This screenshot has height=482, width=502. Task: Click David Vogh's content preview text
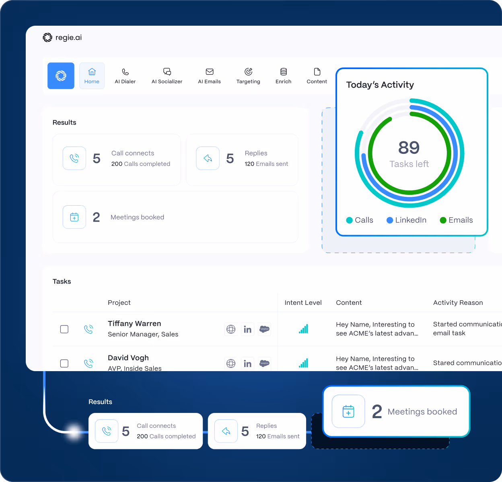coord(377,363)
